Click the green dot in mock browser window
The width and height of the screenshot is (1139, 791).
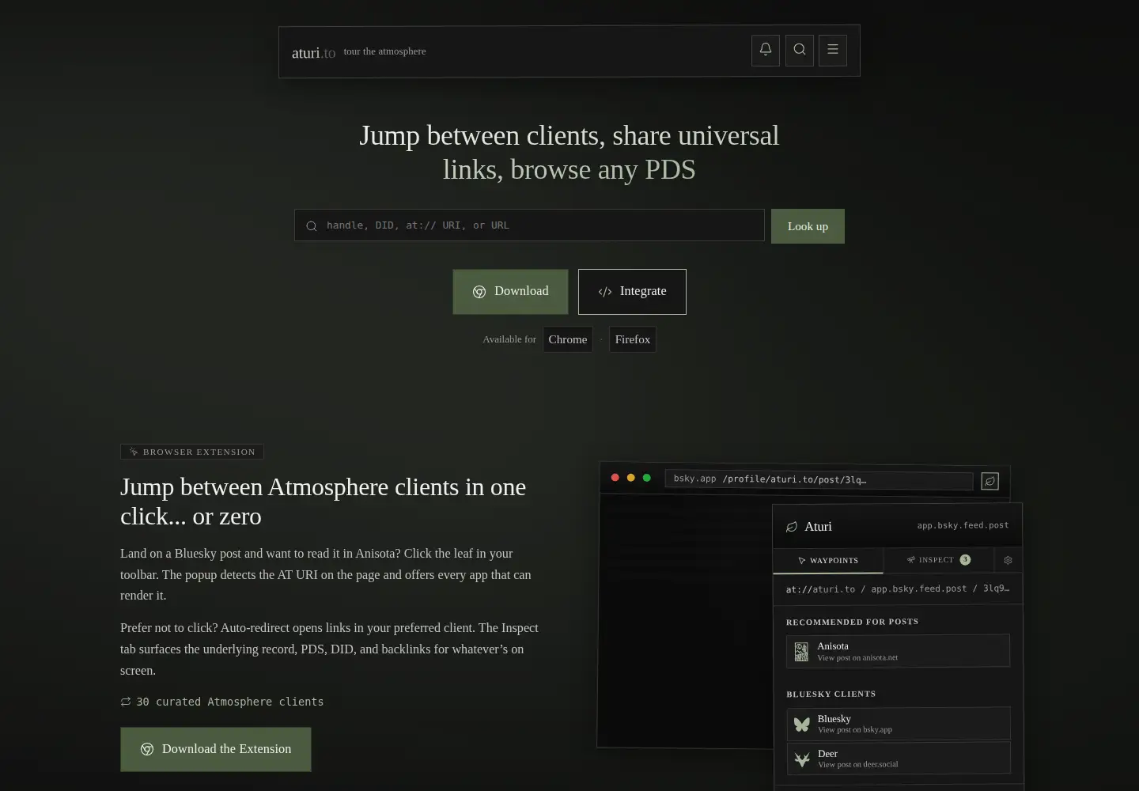pyautogui.click(x=647, y=478)
